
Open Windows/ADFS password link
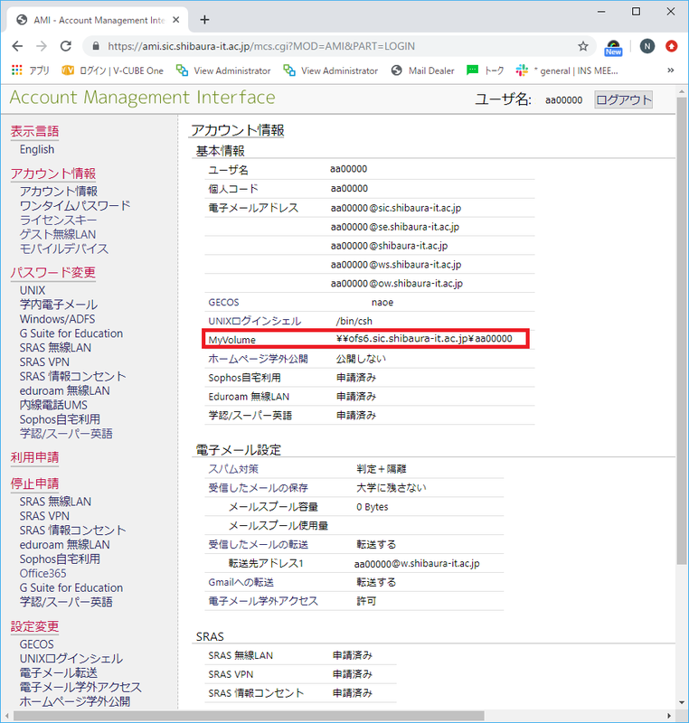pos(57,319)
